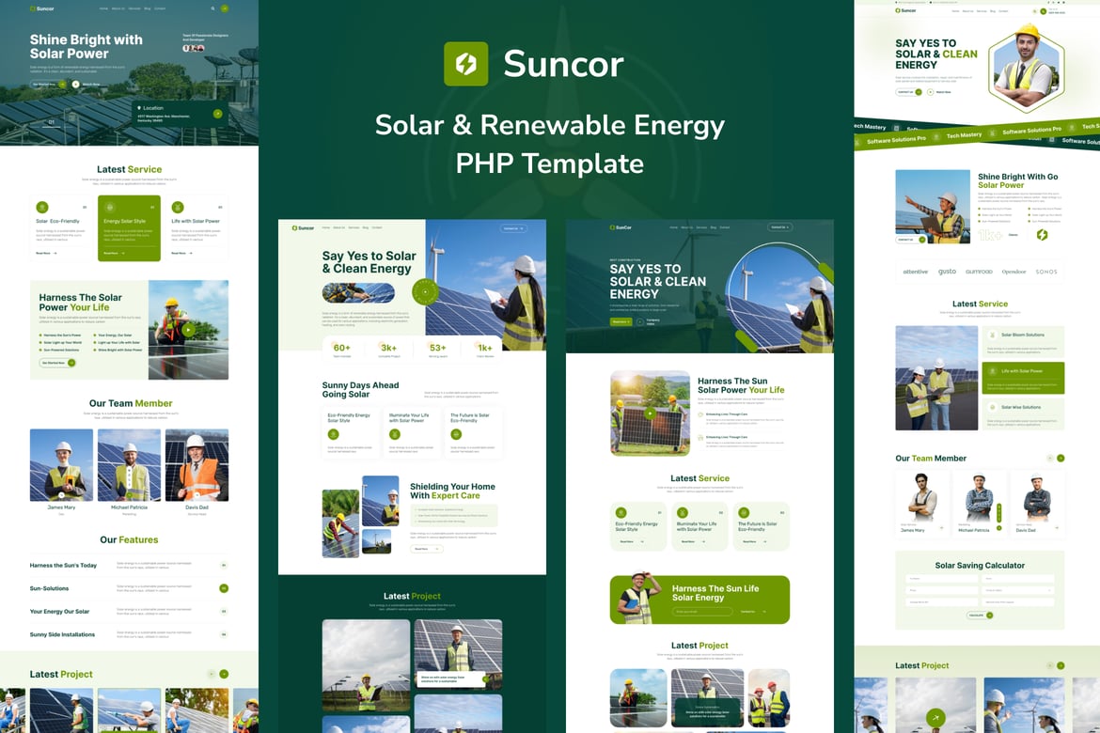Click the Watch Now play icon in Shine Bright hero
This screenshot has height=733, width=1100.
[x=76, y=85]
